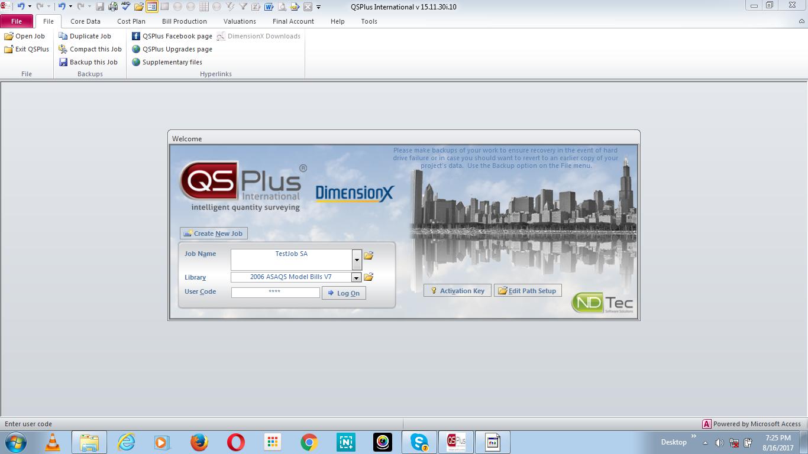
Task: Click the Compact this Job icon
Action: [x=62, y=49]
